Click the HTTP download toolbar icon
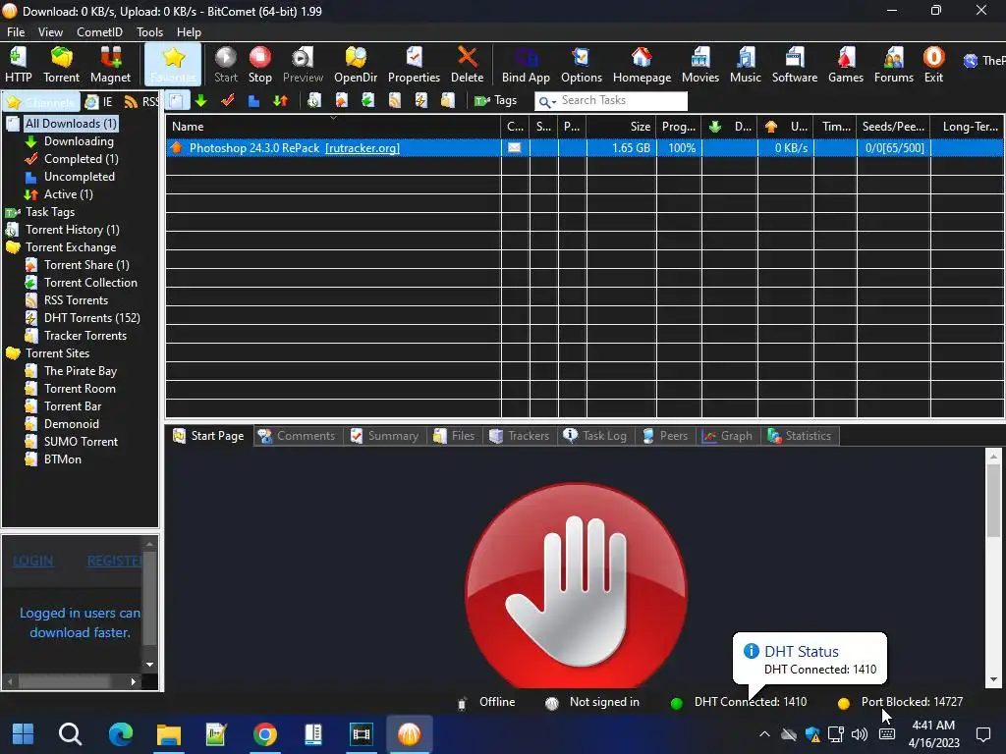Viewport: 1006px width, 754px height. pos(18,64)
